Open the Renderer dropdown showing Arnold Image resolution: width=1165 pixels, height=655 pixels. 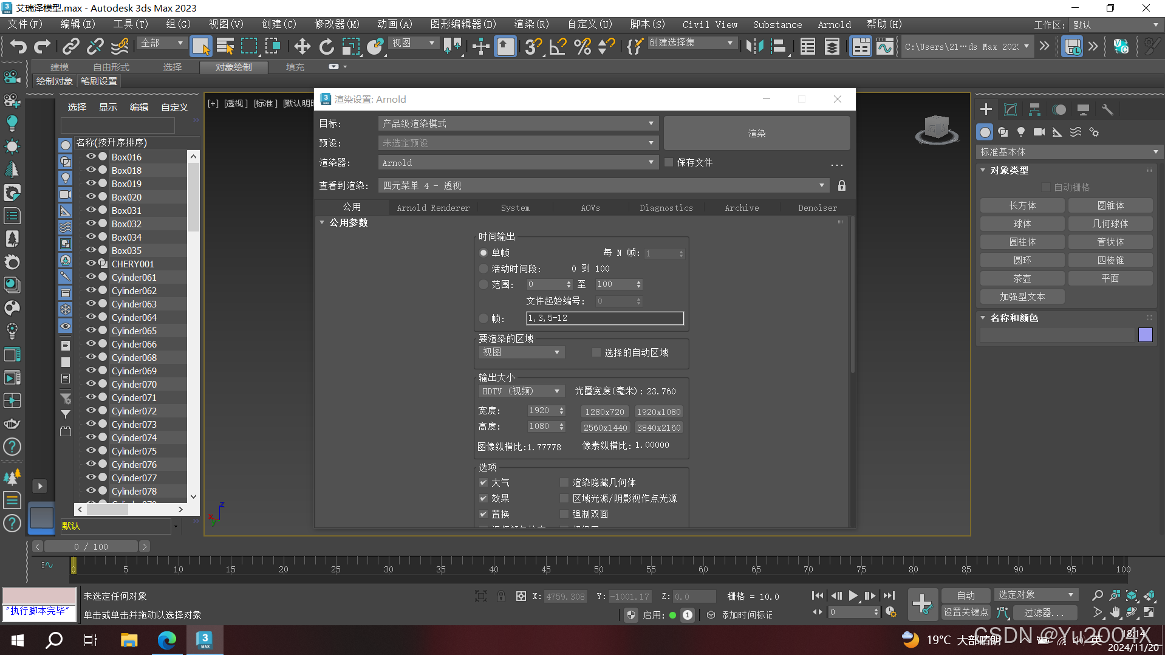[518, 162]
